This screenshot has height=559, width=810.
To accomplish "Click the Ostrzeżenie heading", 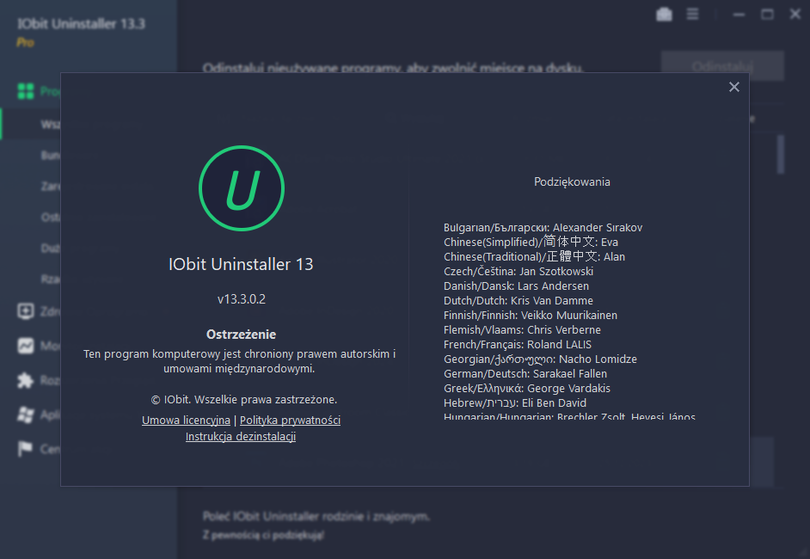I will click(x=241, y=335).
